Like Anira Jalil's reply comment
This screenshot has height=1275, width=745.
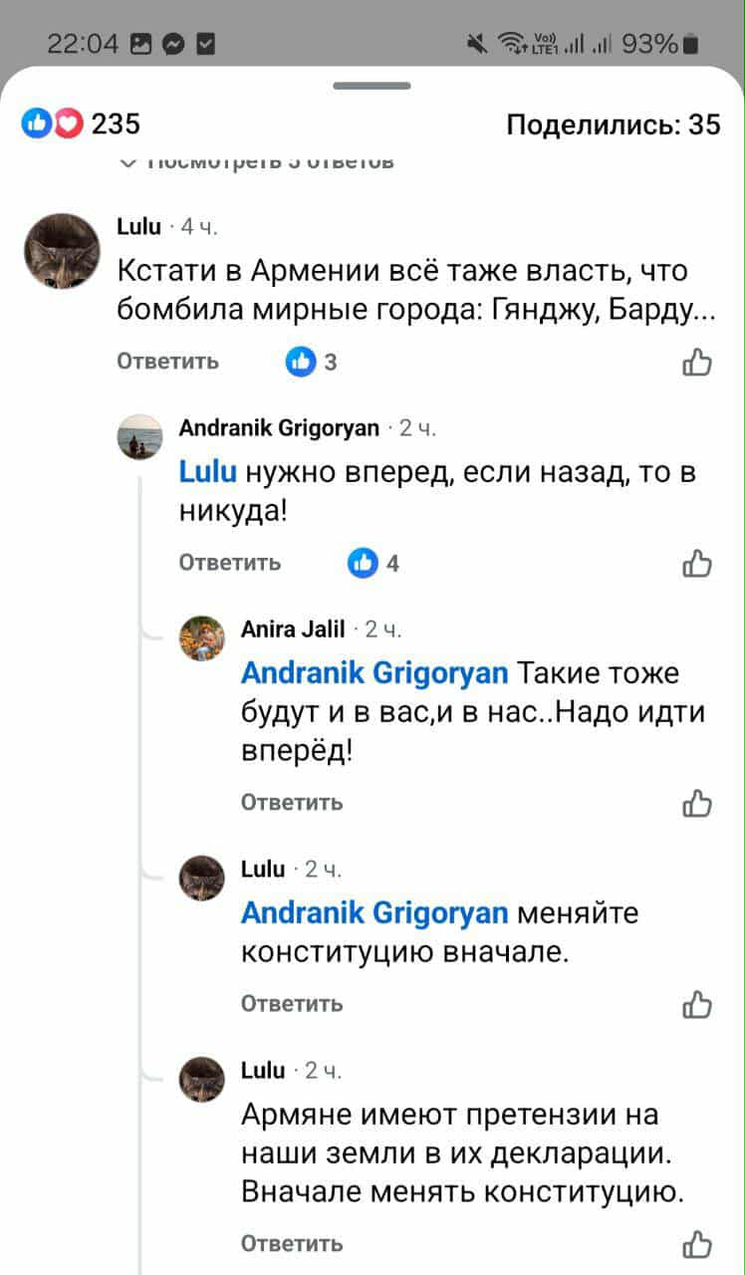click(697, 803)
